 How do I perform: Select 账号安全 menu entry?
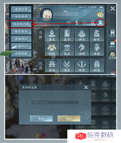point(21,31)
